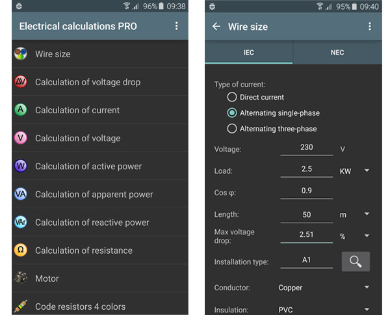
Task: Edit the Voltage input field
Action: (x=306, y=148)
